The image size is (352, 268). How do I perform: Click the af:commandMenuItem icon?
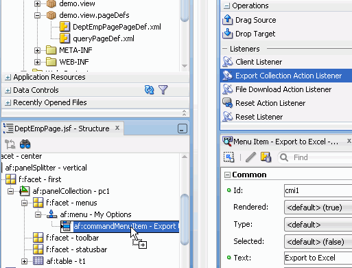point(67,226)
